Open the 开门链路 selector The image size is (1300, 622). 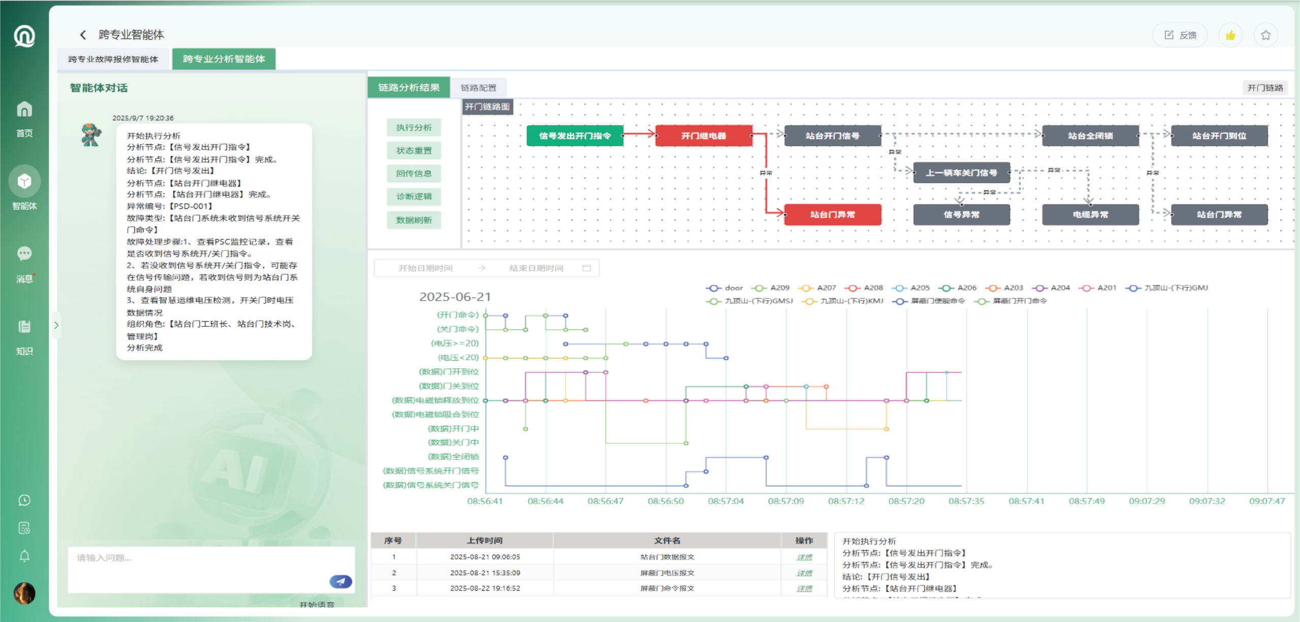tap(1264, 88)
